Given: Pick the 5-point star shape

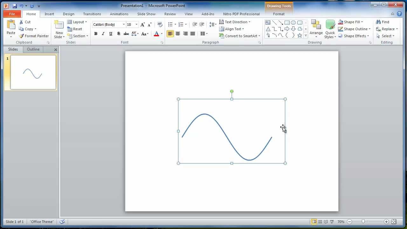Looking at the screenshot, I should [300, 36].
